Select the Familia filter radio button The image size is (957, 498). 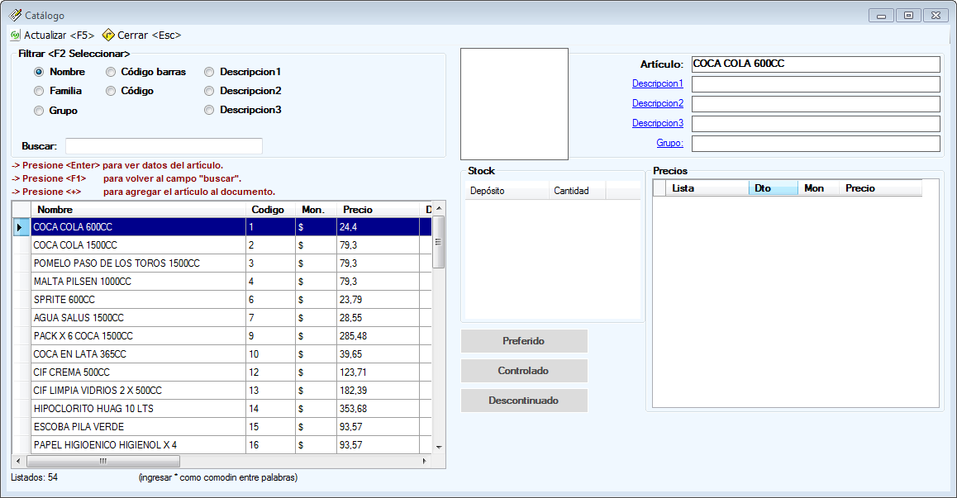[x=39, y=91]
